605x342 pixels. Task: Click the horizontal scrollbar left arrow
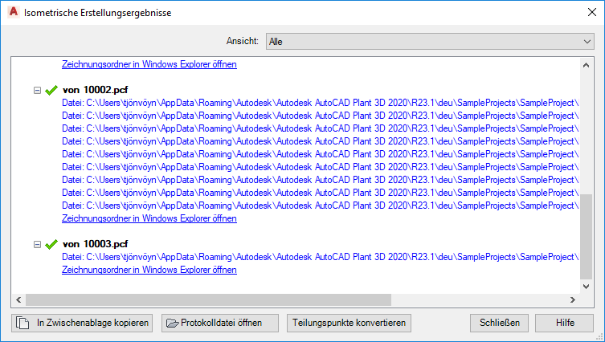[x=18, y=299]
